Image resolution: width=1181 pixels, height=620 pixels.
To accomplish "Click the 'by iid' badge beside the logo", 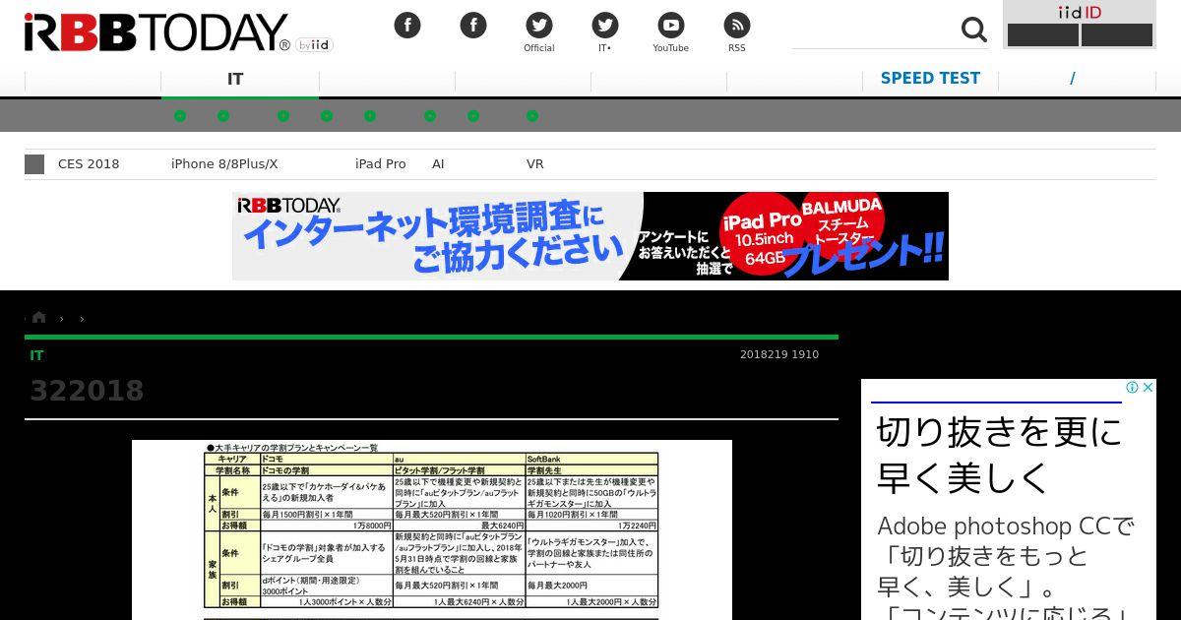I will [x=315, y=44].
